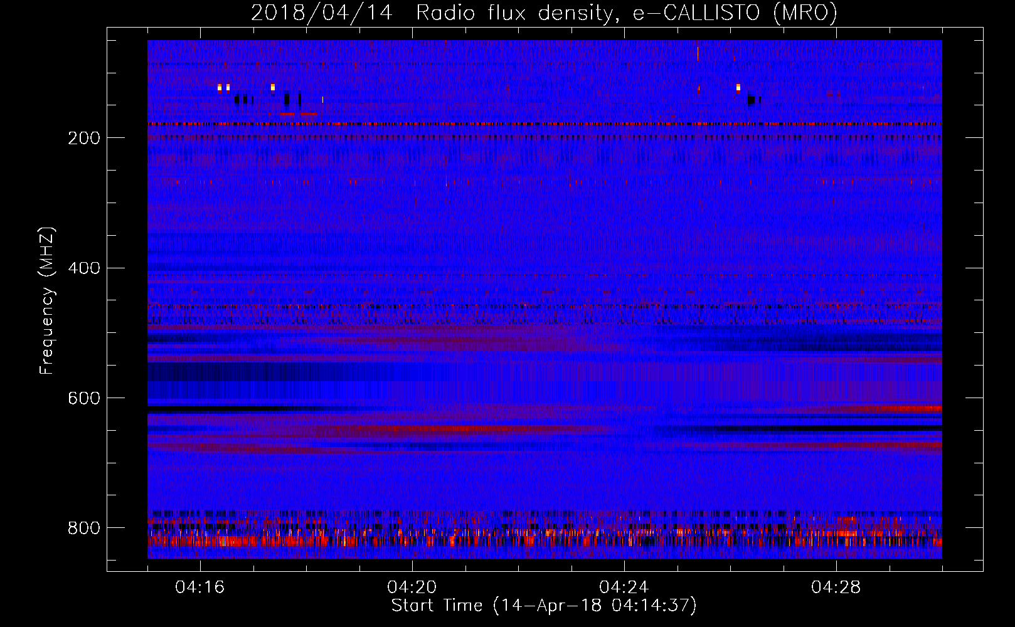Click the date '2018/04/14' in the title

[x=321, y=13]
